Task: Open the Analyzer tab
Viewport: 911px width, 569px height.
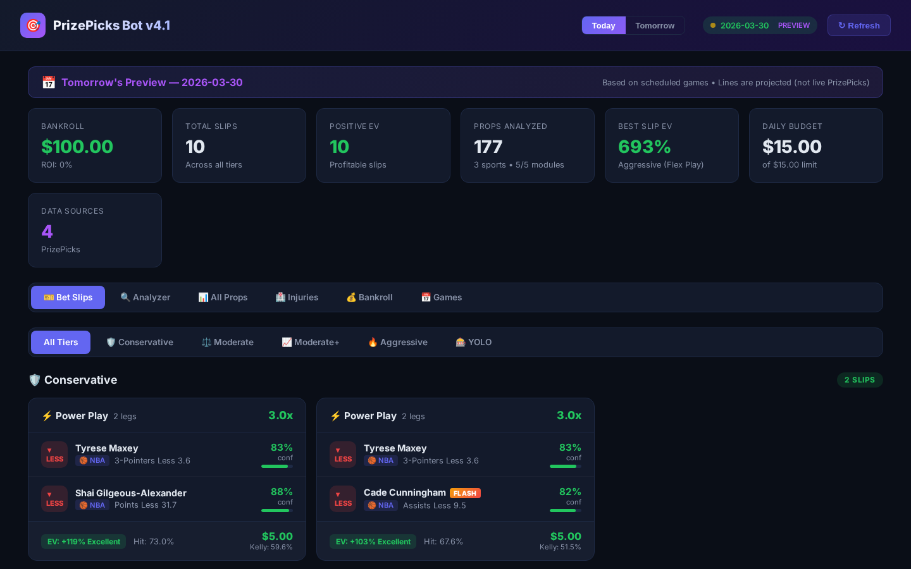Action: [145, 297]
